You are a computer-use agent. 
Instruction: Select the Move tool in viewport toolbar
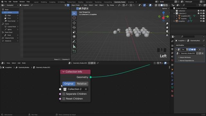coord(74,23)
